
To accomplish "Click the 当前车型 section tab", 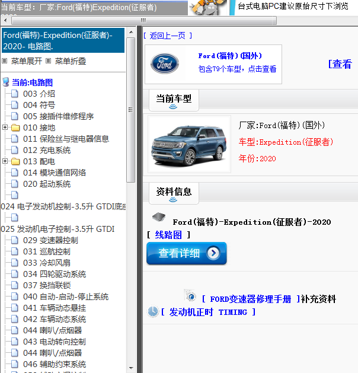I will (174, 100).
